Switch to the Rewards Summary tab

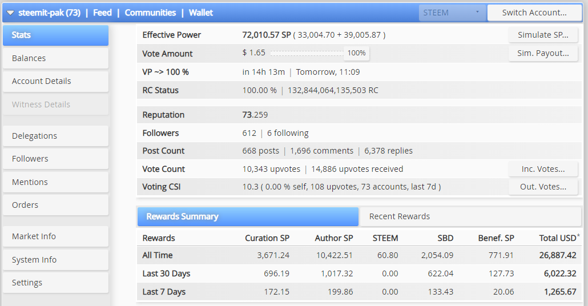point(248,217)
